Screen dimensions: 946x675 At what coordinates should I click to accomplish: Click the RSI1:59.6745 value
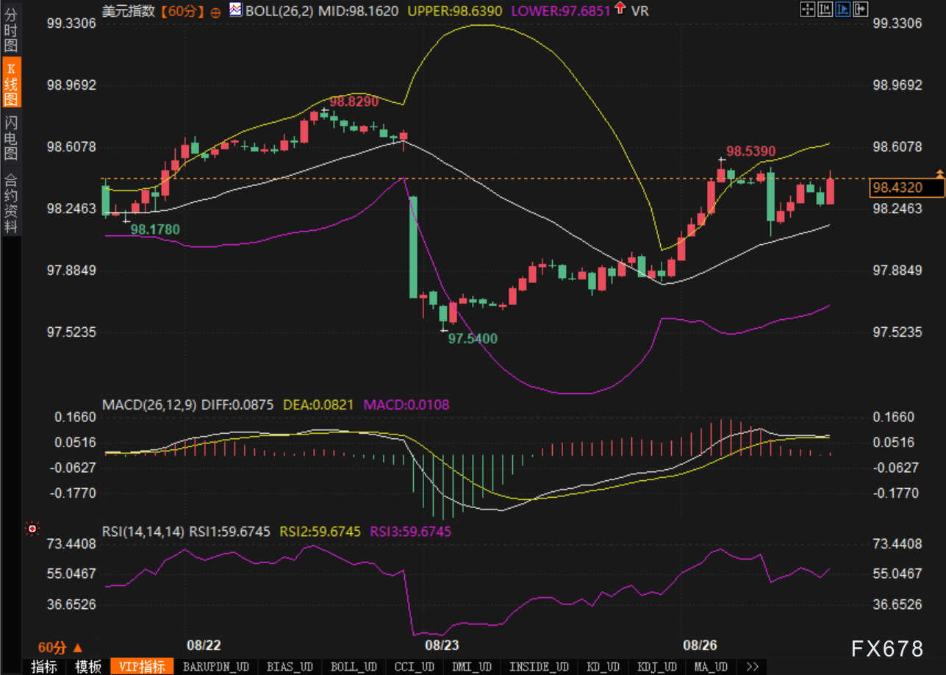230,531
